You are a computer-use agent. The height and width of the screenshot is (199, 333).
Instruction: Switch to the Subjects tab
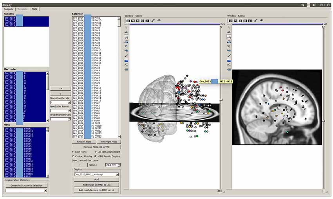(9, 9)
